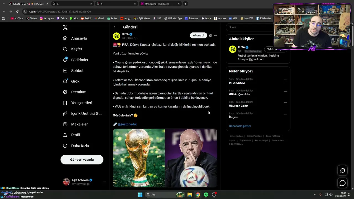This screenshot has height=199, width=354.
Task: Open the World Cup trophy image
Action: (139, 158)
